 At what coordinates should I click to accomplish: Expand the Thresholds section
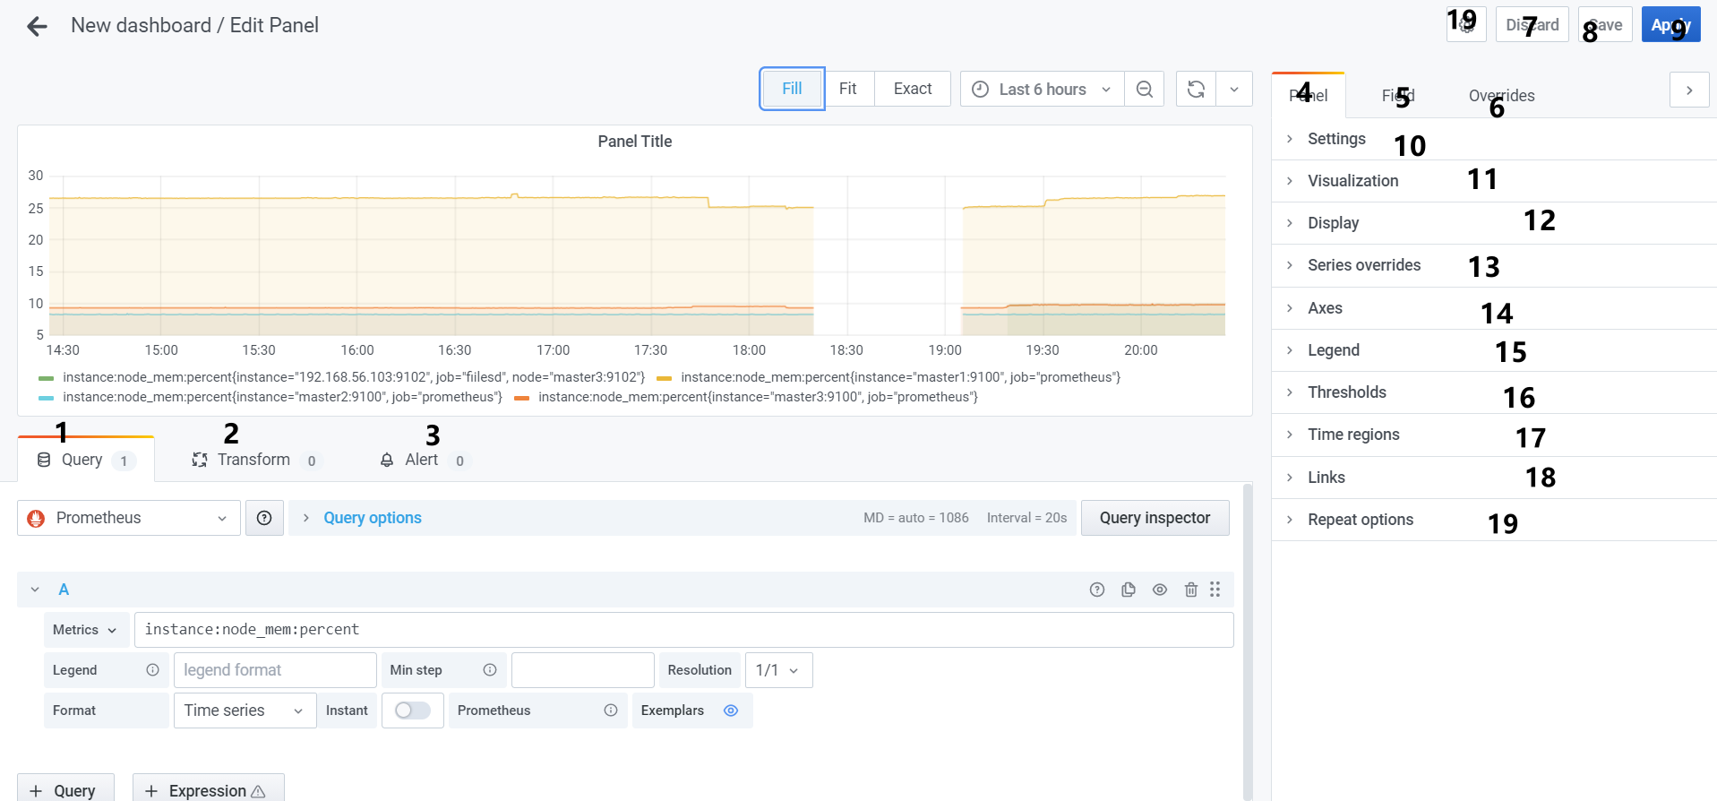click(x=1494, y=392)
